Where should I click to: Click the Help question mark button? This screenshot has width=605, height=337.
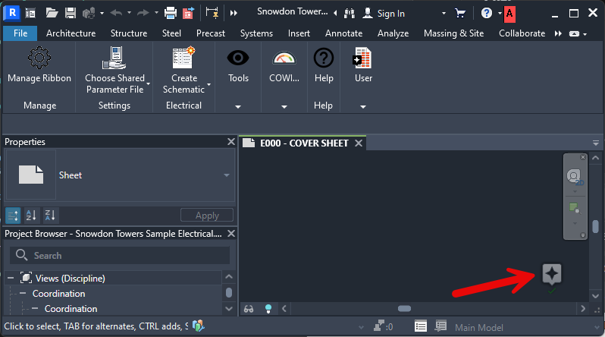(324, 58)
